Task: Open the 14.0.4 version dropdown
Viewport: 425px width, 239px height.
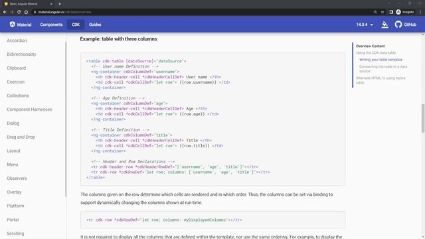Action: click(365, 25)
